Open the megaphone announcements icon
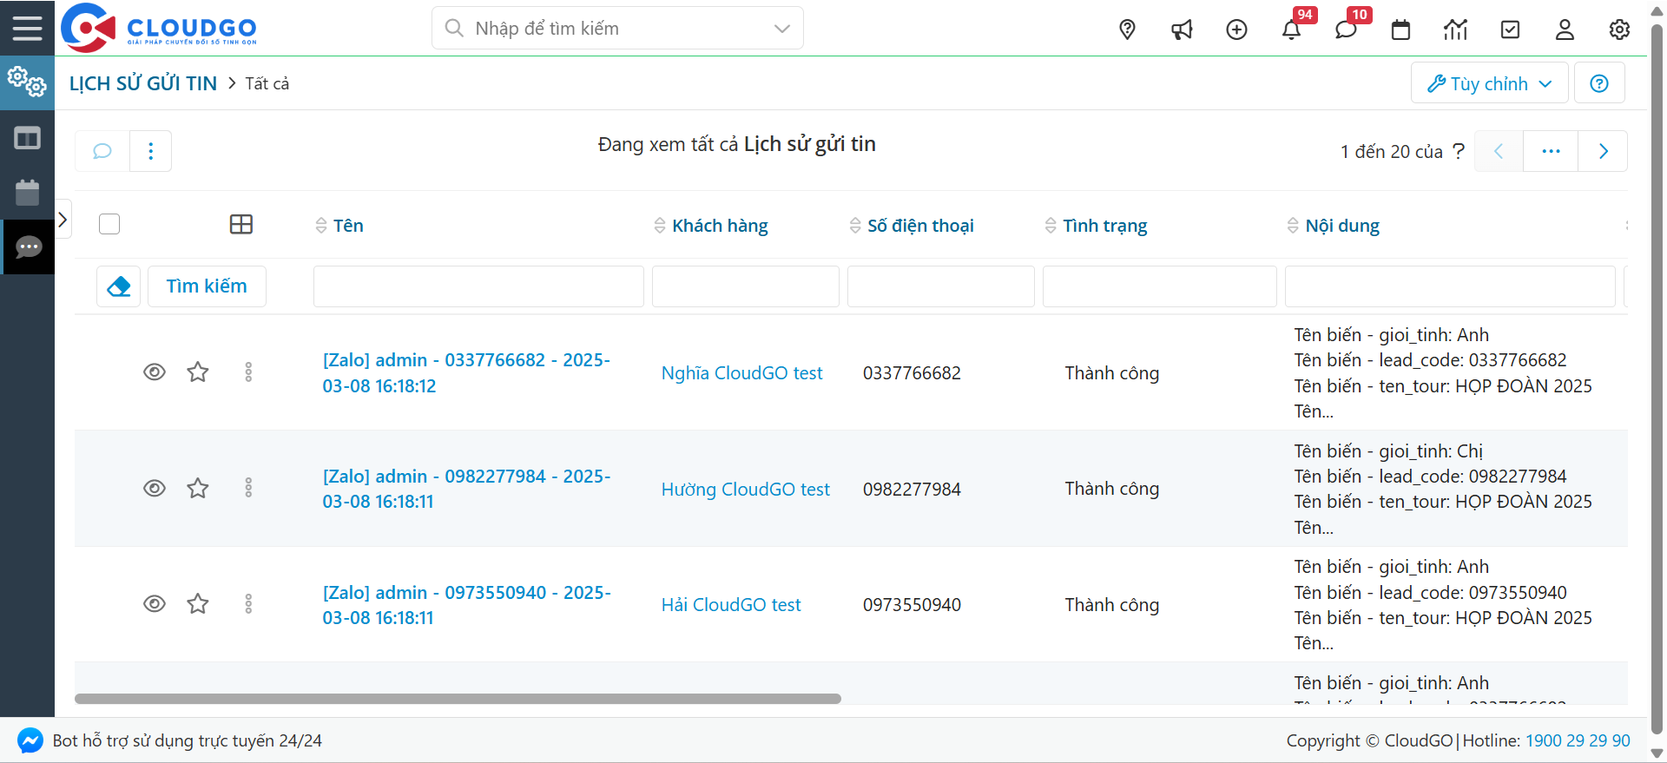1667x763 pixels. click(1182, 30)
